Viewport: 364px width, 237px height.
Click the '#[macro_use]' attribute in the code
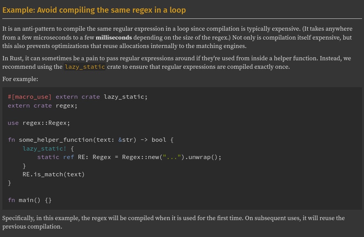[x=30, y=97]
